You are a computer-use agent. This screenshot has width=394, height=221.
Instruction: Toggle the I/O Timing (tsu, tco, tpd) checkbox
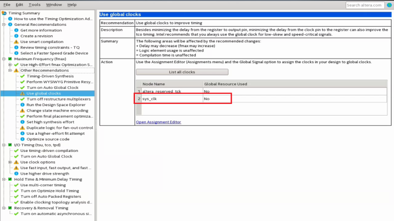coord(10,145)
